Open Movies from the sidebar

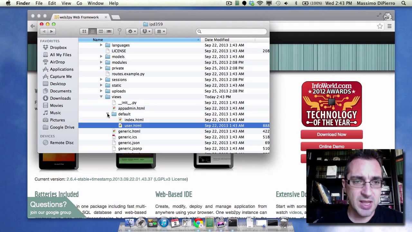pyautogui.click(x=56, y=105)
